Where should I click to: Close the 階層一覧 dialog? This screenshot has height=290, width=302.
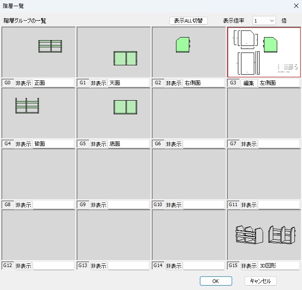[x=296, y=6]
